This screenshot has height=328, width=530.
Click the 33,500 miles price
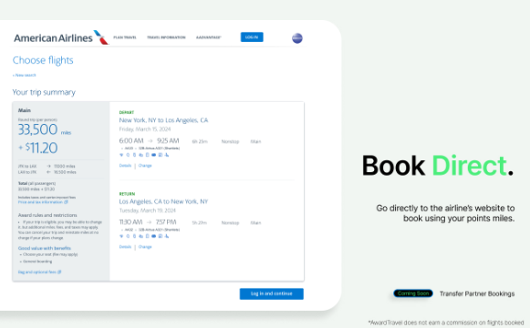click(x=45, y=129)
